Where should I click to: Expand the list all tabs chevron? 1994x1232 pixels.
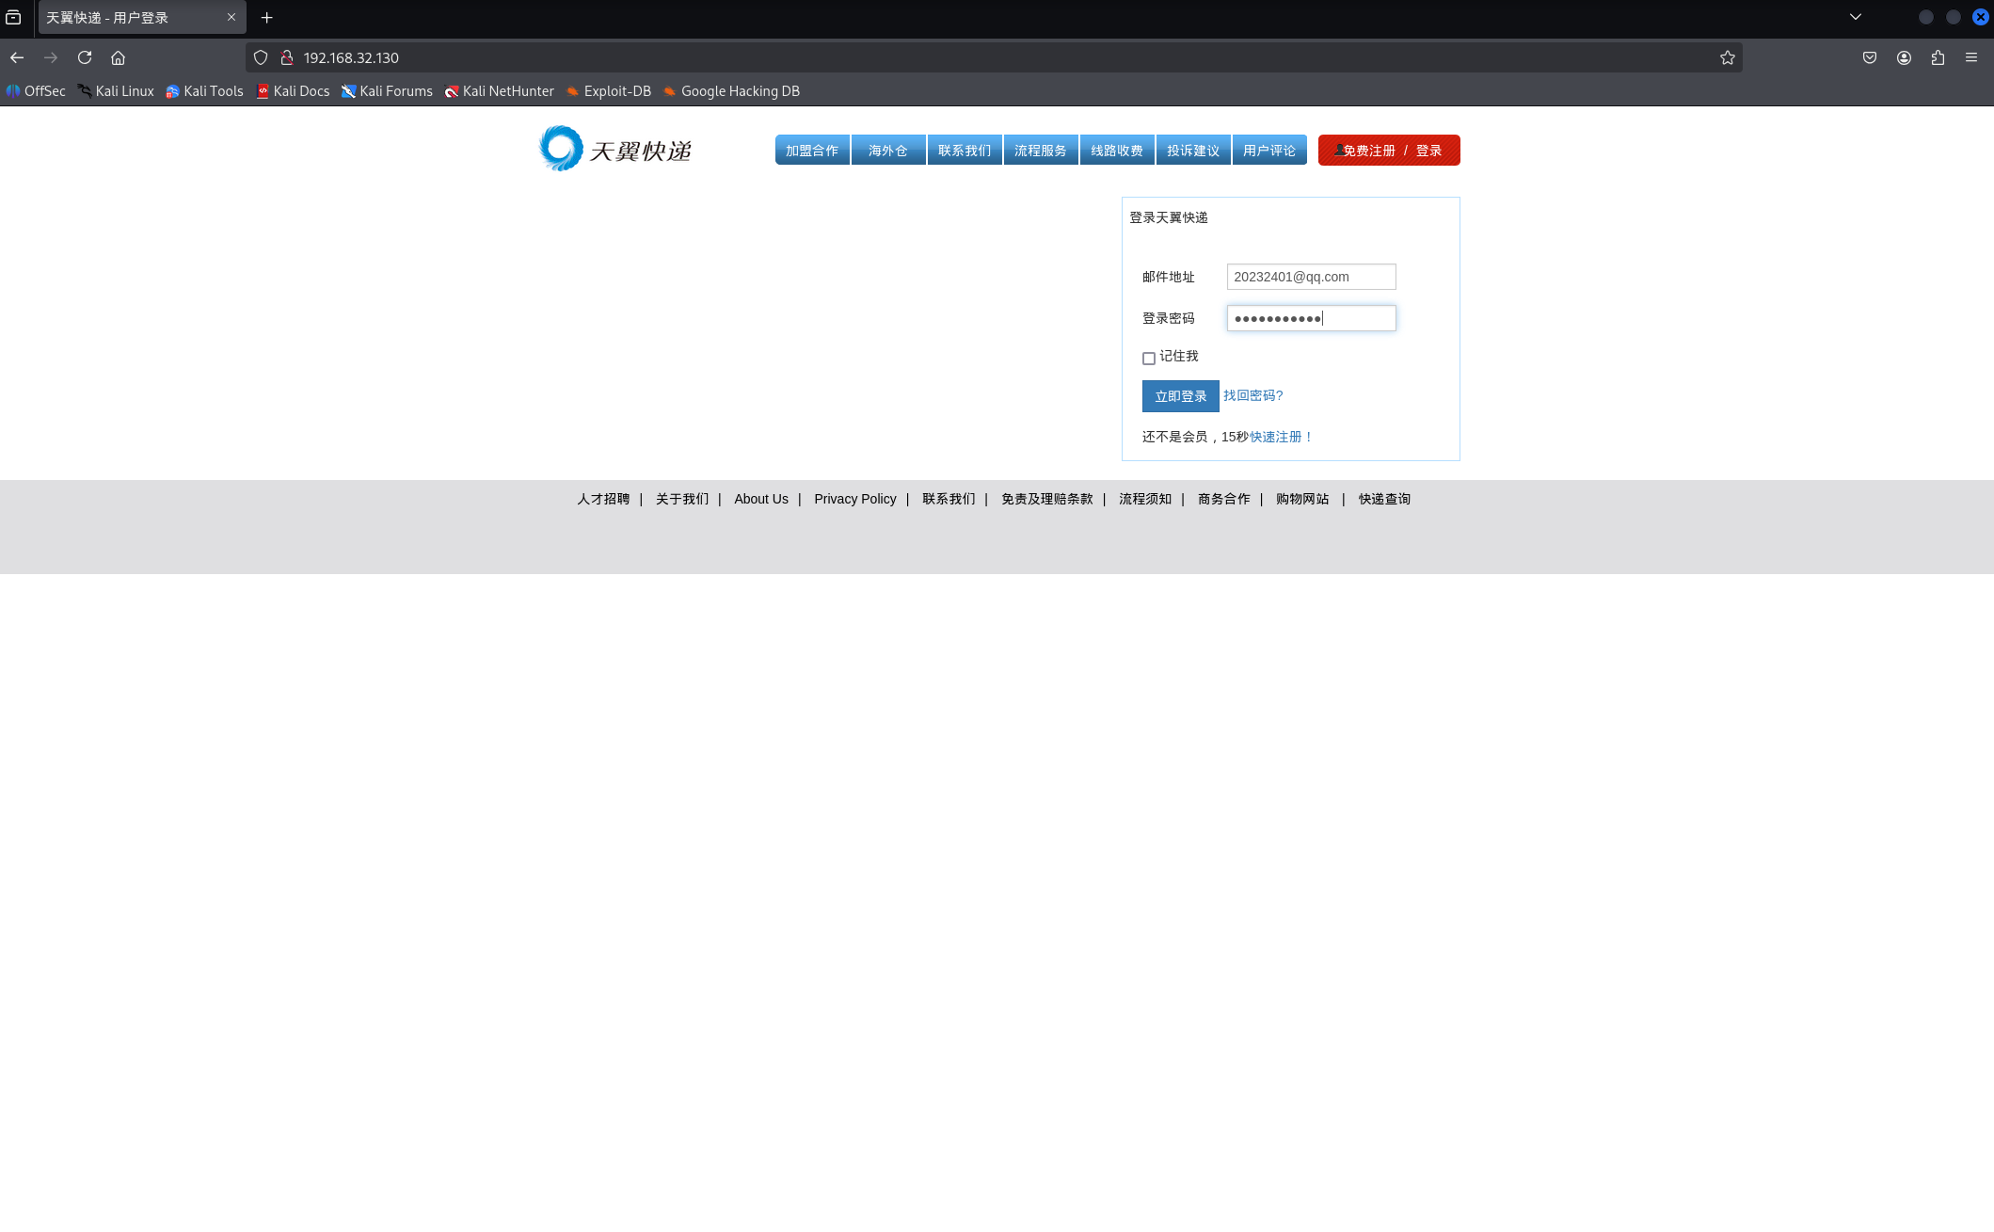coord(1856,17)
